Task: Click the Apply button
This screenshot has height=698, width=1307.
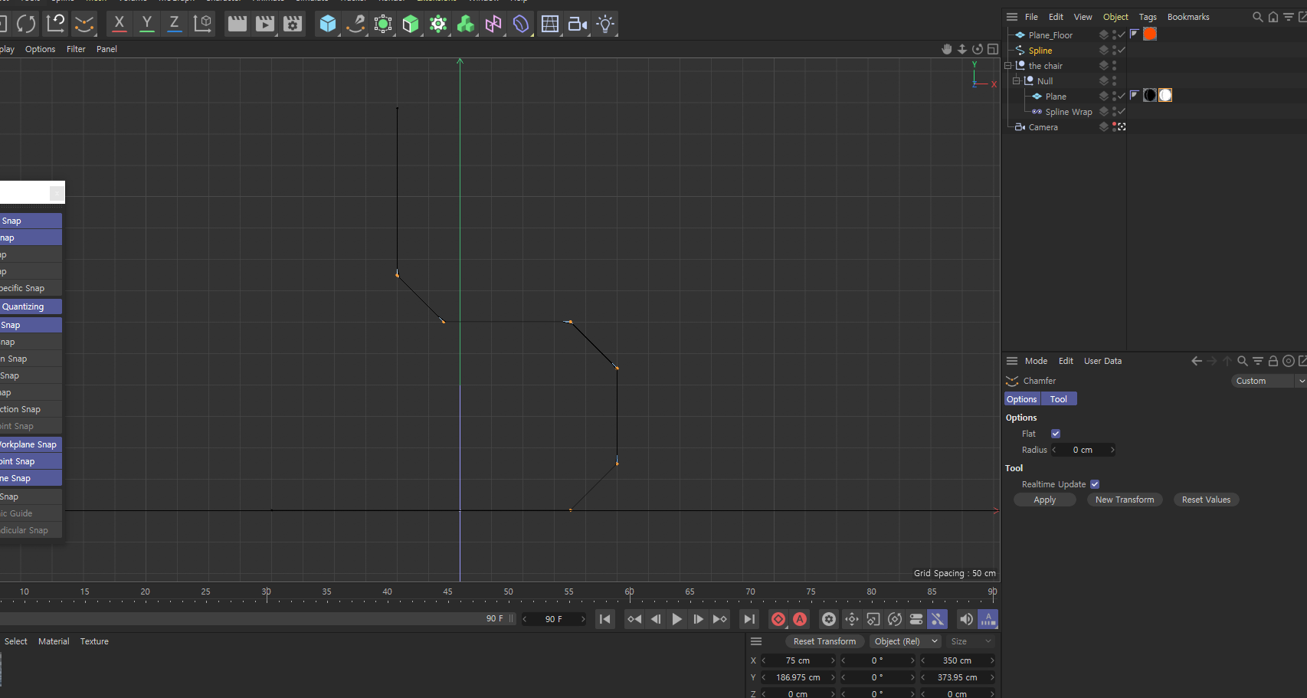Action: click(1045, 500)
